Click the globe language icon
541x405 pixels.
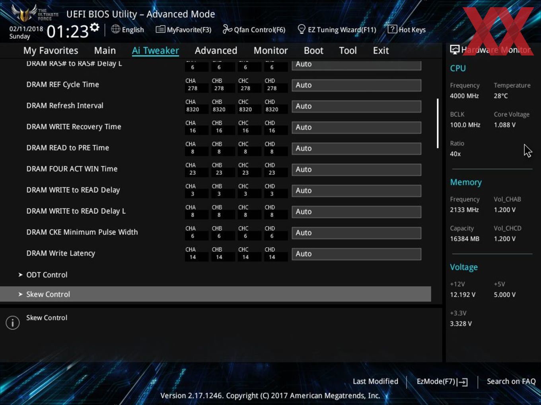click(x=115, y=29)
